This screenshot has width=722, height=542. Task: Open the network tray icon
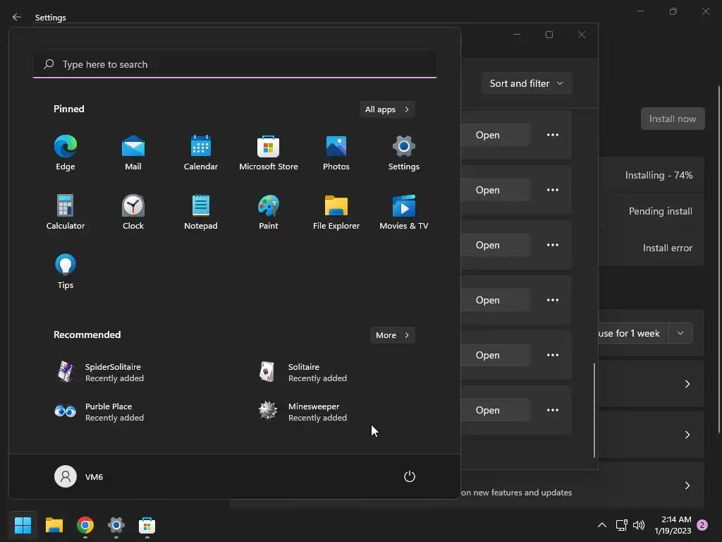[622, 525]
